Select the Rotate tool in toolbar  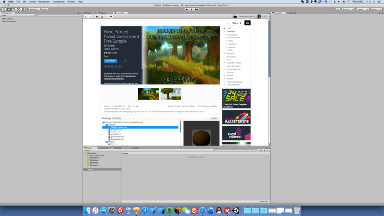(14, 9)
